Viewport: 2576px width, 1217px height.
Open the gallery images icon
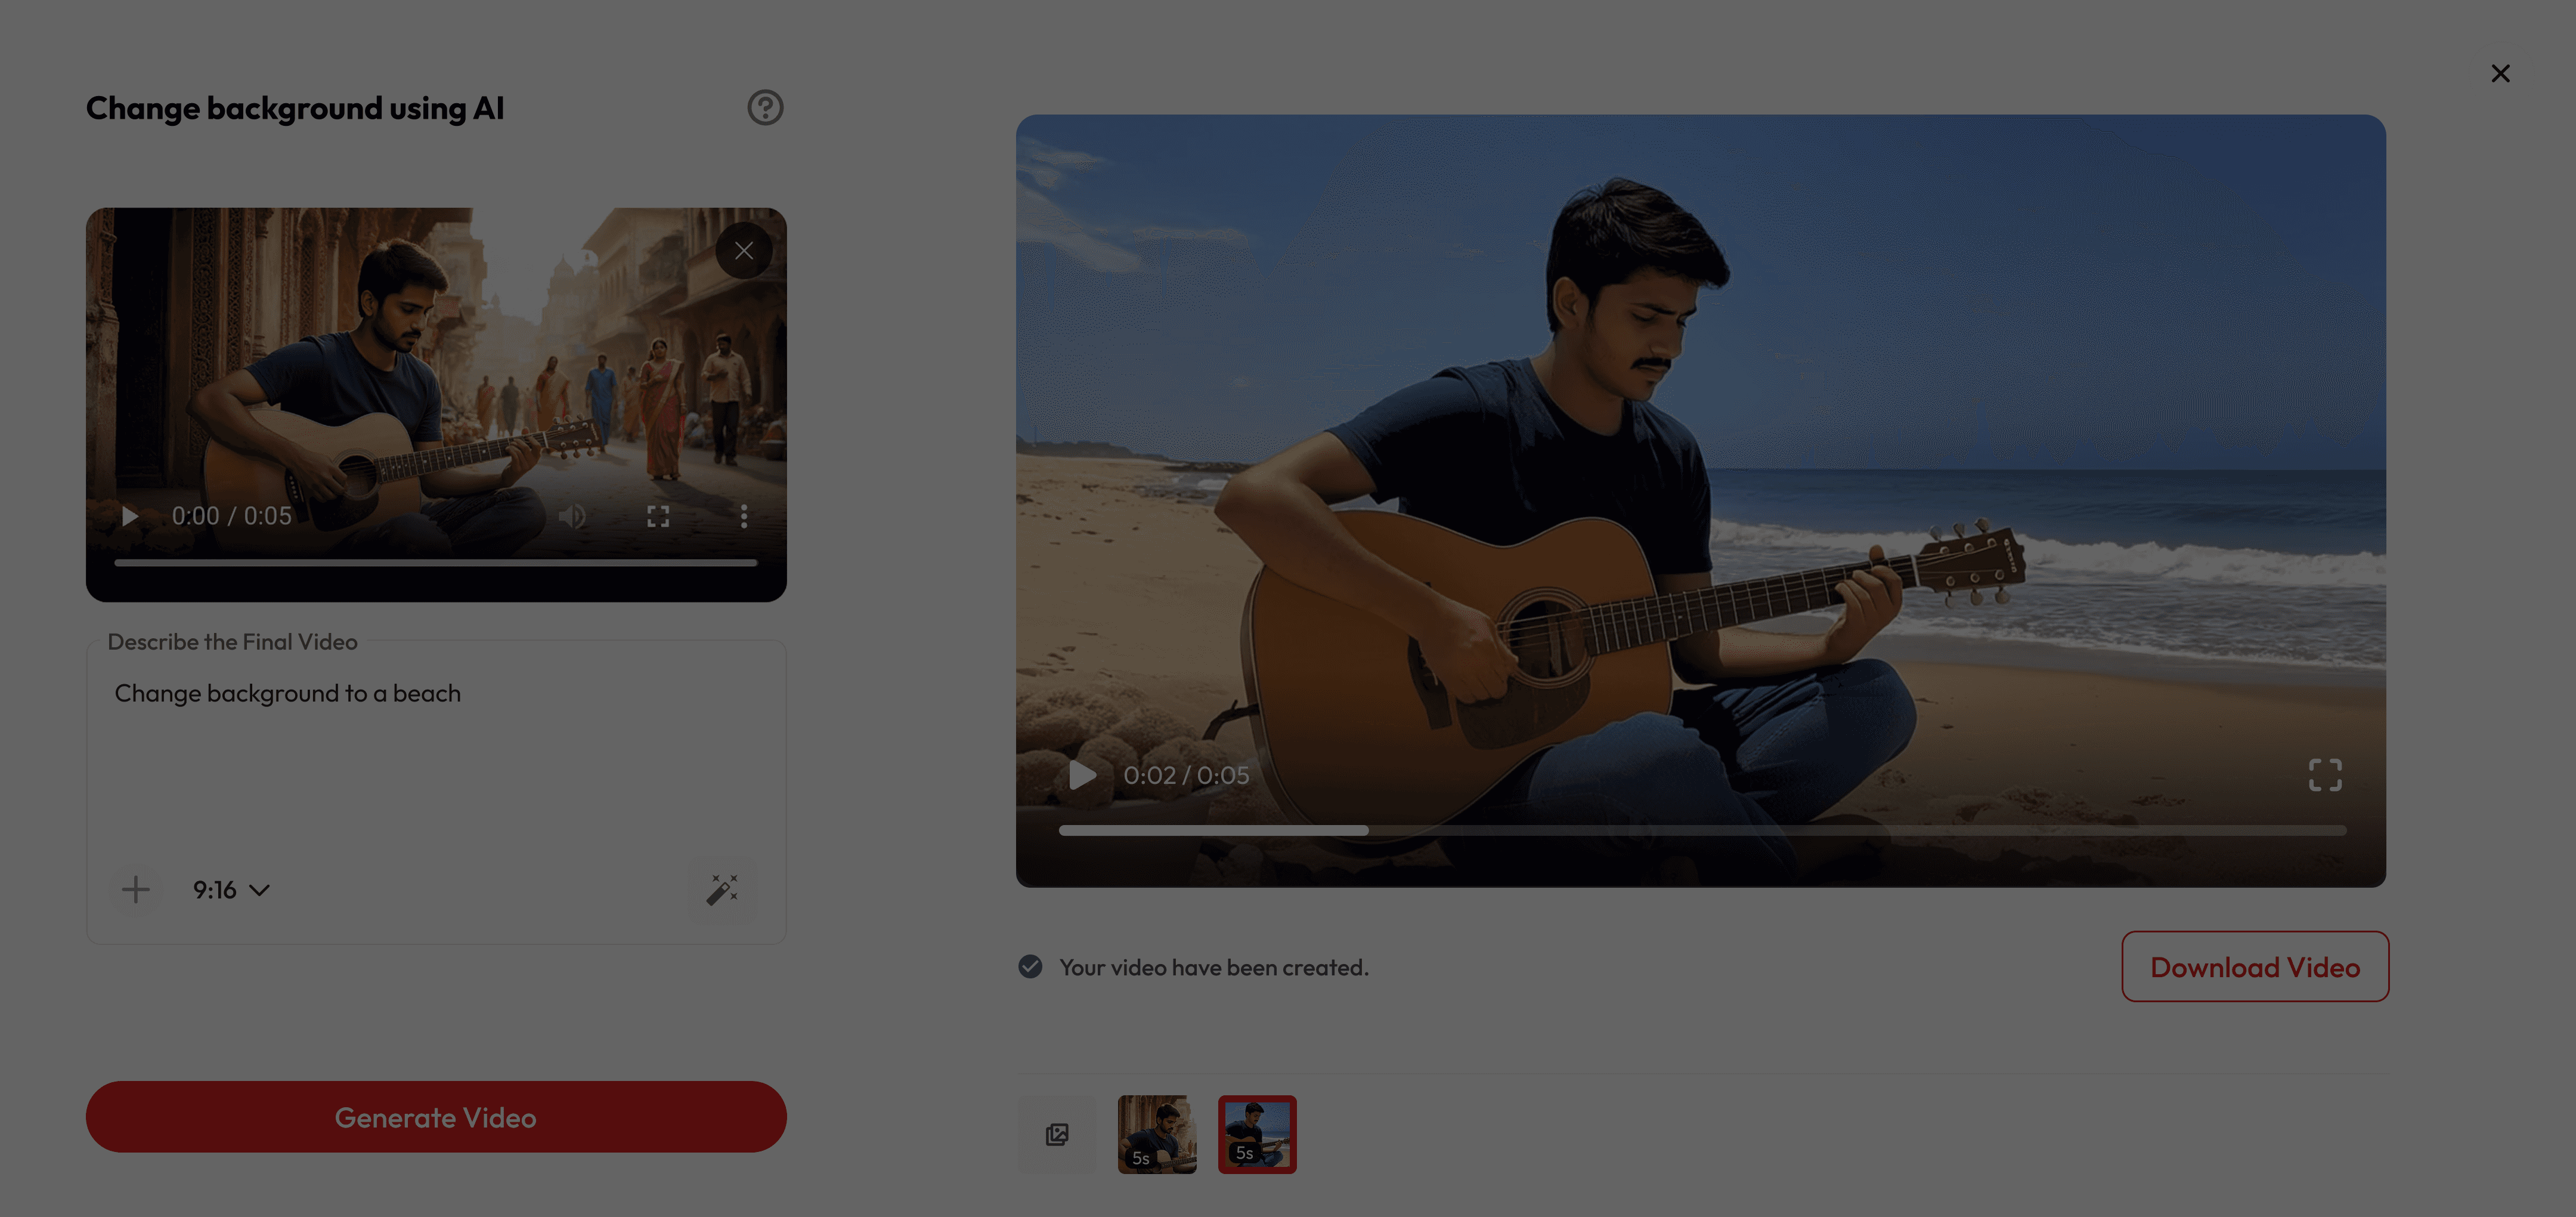[x=1057, y=1134]
